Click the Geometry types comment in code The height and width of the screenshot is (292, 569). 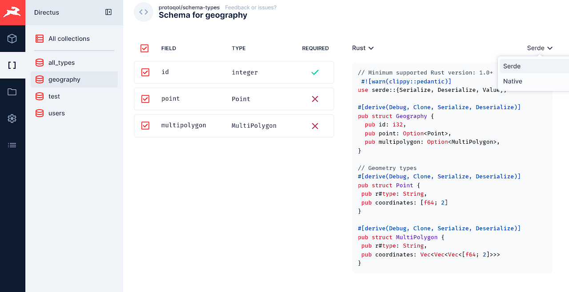click(x=387, y=168)
